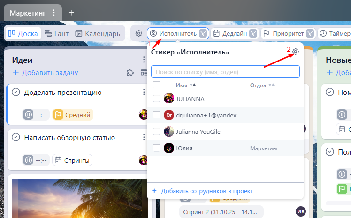This screenshot has height=218, width=351.
Task: Select the Маркетинг department label next to Юлия
Action: tap(264, 148)
